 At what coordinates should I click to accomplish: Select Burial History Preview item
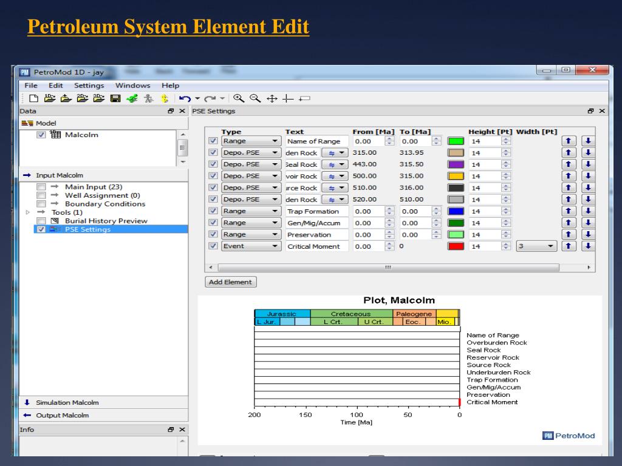coord(106,221)
